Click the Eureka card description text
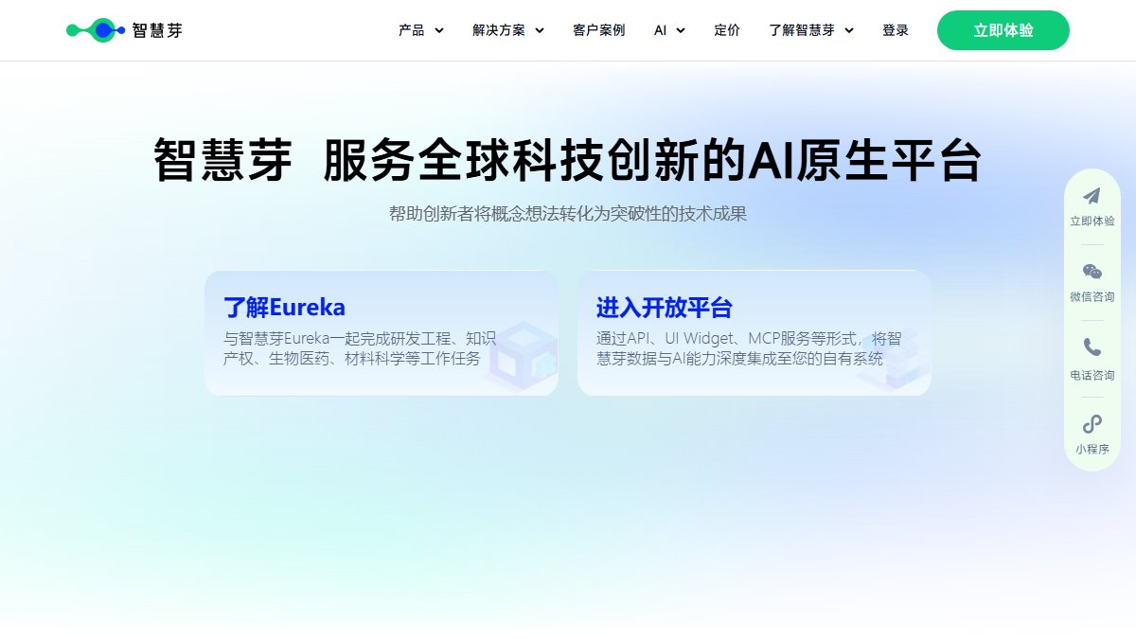 (x=360, y=348)
